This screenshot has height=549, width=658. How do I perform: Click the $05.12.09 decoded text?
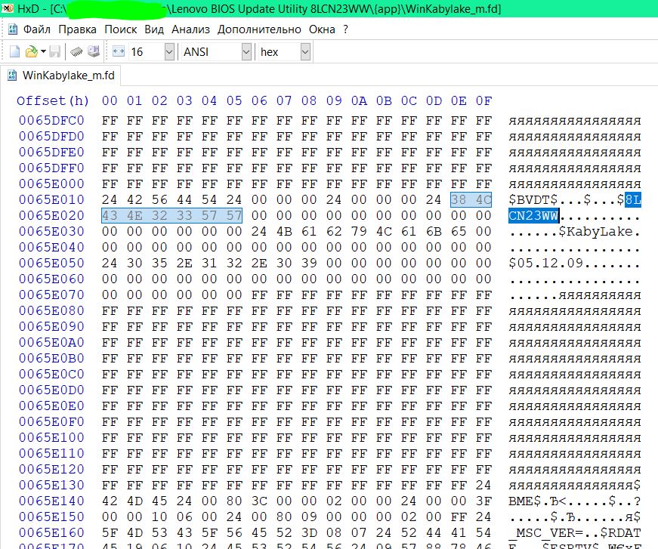tap(545, 263)
